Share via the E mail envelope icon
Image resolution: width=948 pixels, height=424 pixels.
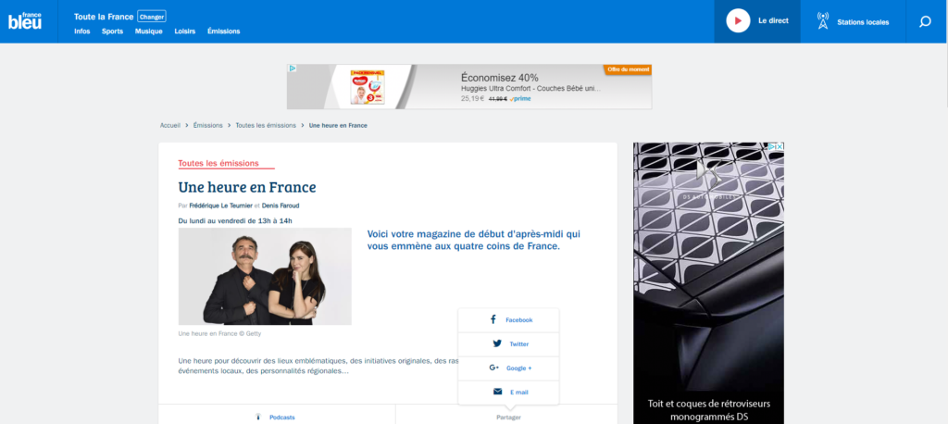point(497,392)
